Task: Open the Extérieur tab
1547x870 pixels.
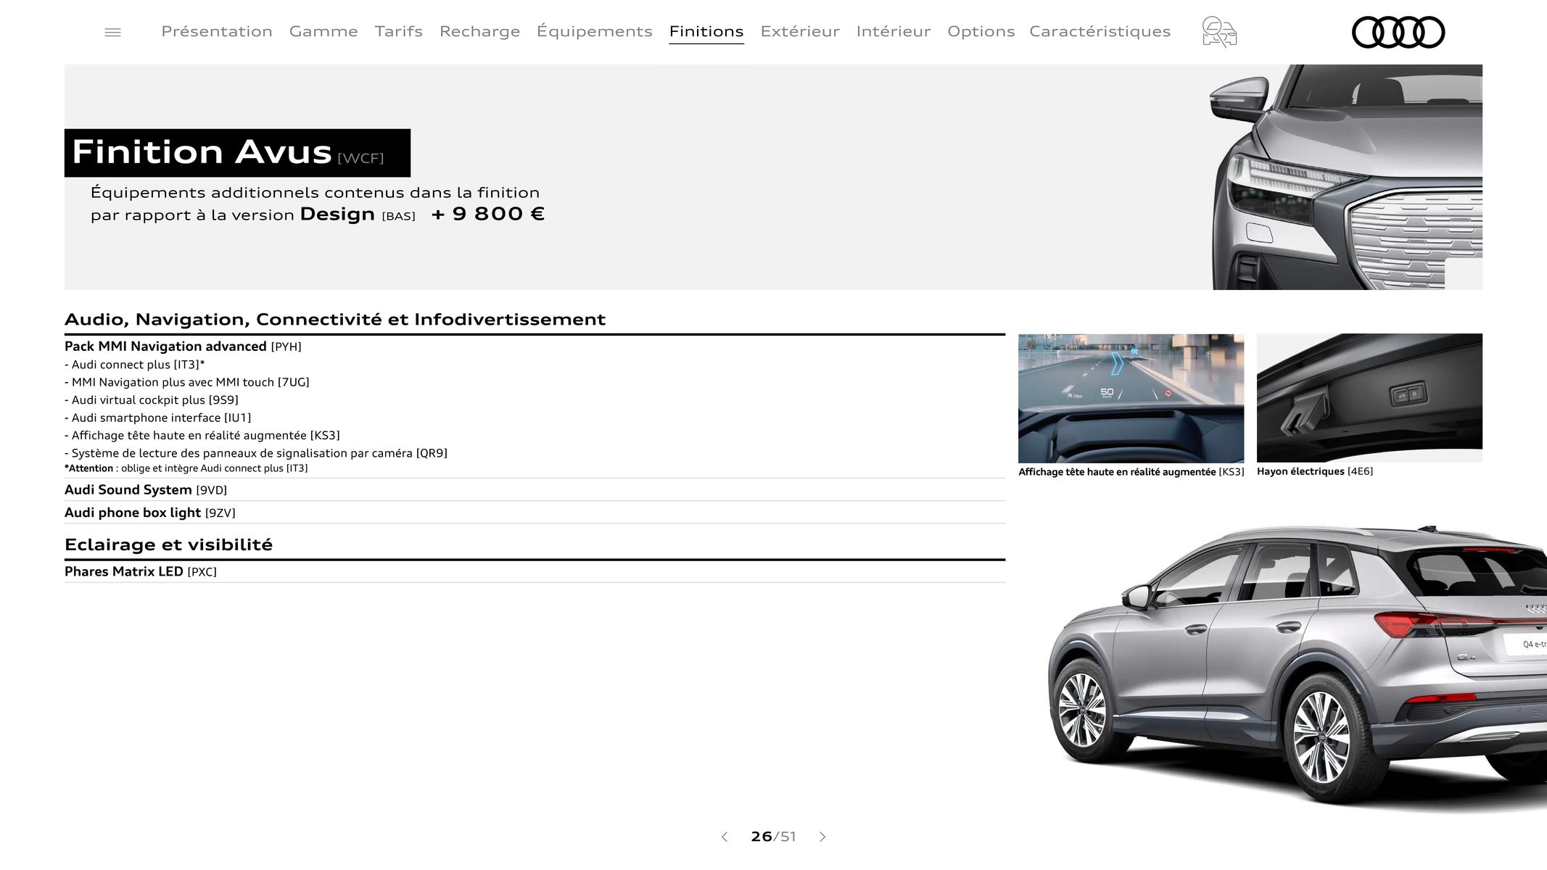Action: click(800, 31)
